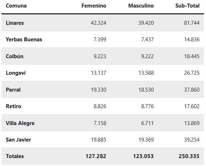This screenshot has height=166, width=206.
Task: Click grand total value 250.335
Action: [x=189, y=156]
